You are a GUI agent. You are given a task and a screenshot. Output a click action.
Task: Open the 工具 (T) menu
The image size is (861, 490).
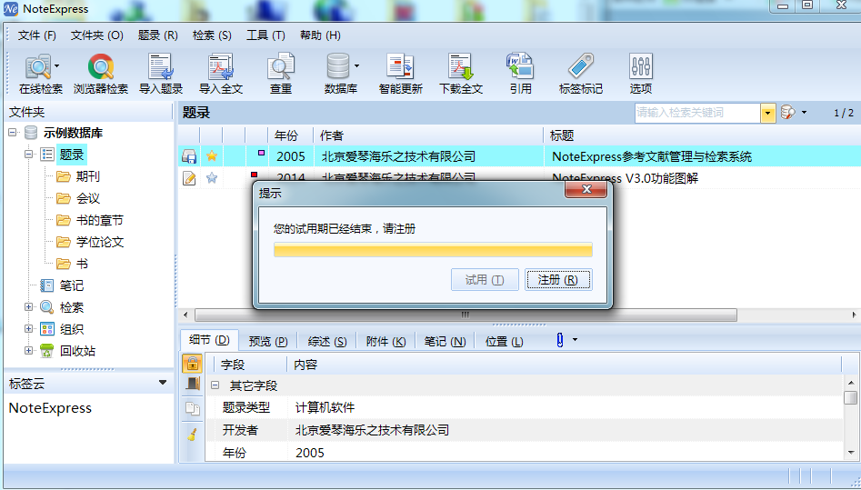(265, 35)
